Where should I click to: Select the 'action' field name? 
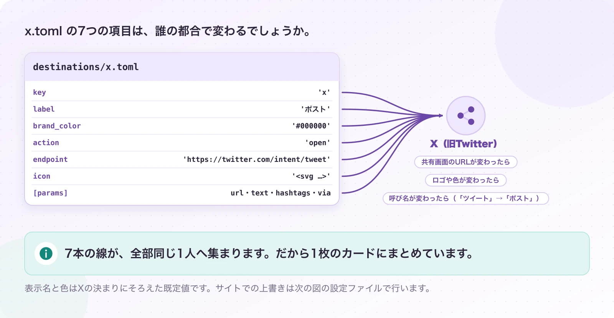pos(46,143)
